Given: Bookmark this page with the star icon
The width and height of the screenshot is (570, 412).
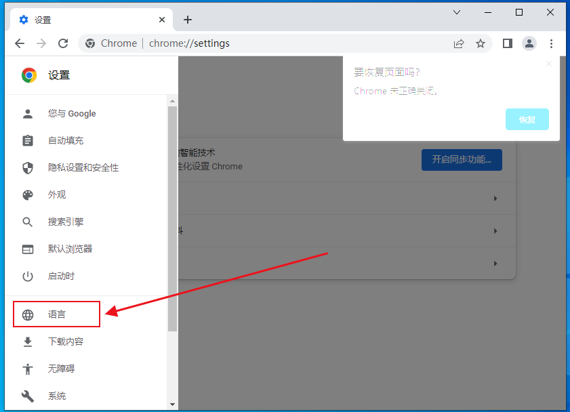Looking at the screenshot, I should (481, 43).
